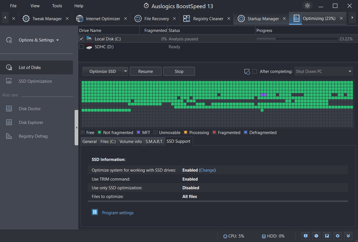
Task: Sort by the Status column header
Action: click(212, 30)
